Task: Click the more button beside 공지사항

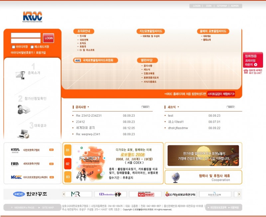Action: (145, 107)
